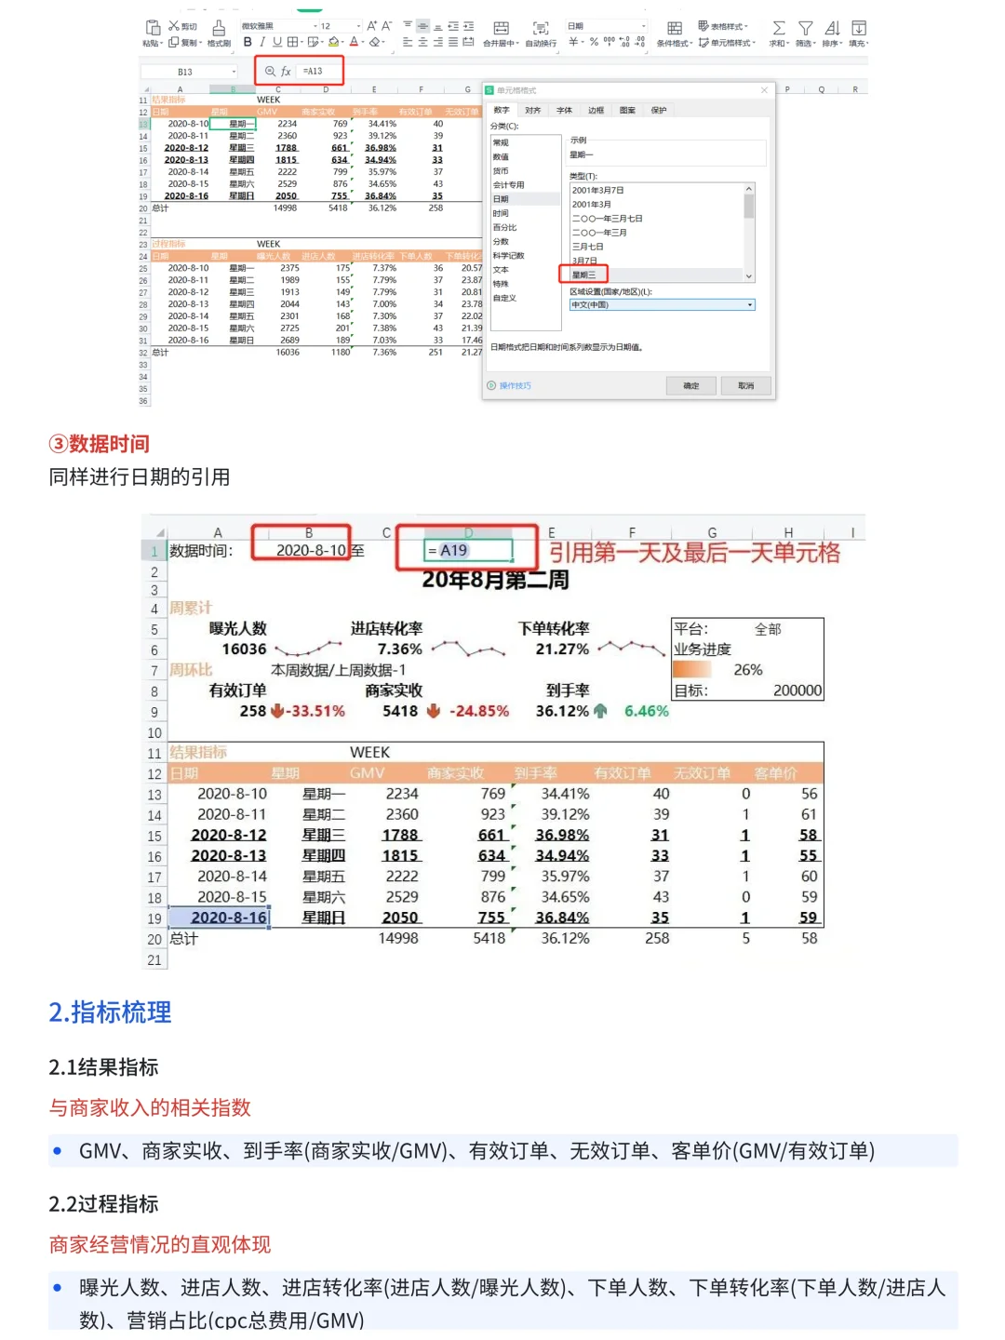The image size is (1005, 1340).
Task: Click the Filter (筛选) funnel icon
Action: click(x=806, y=33)
